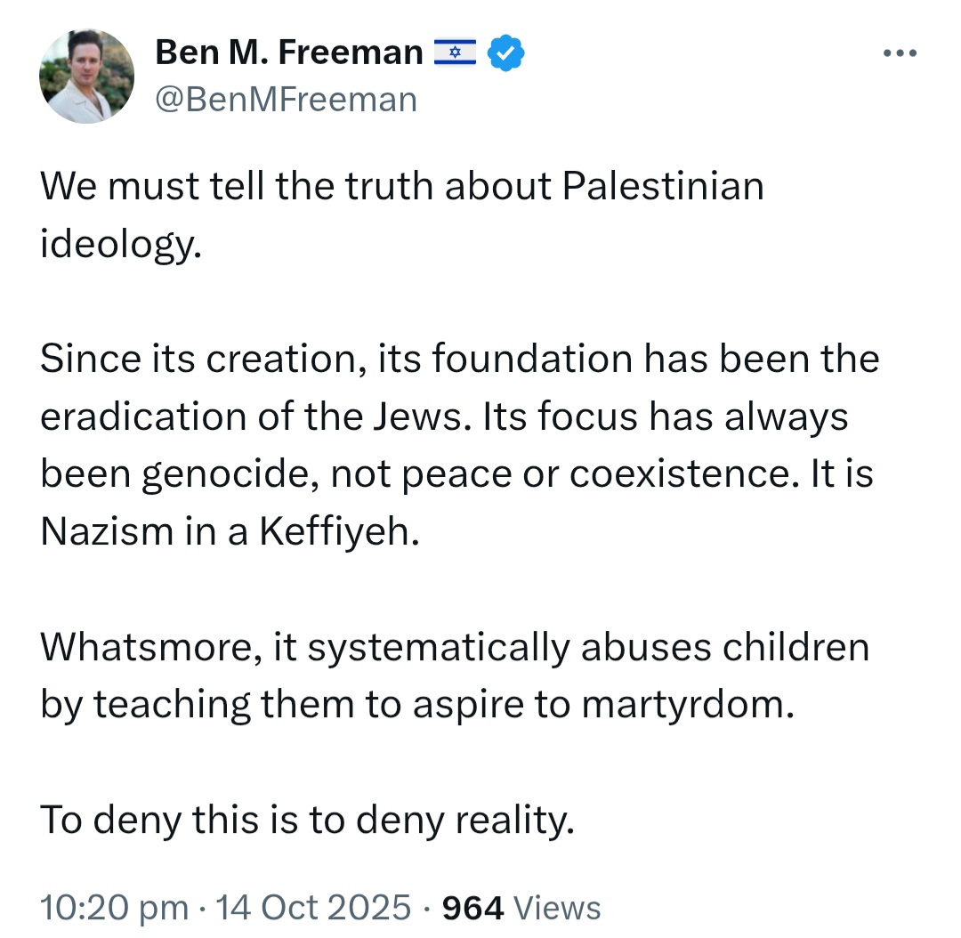Visit the @BenMFreeman handle link

(x=287, y=100)
